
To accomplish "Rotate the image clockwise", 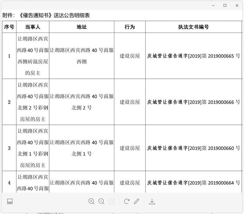I will [126, 201].
